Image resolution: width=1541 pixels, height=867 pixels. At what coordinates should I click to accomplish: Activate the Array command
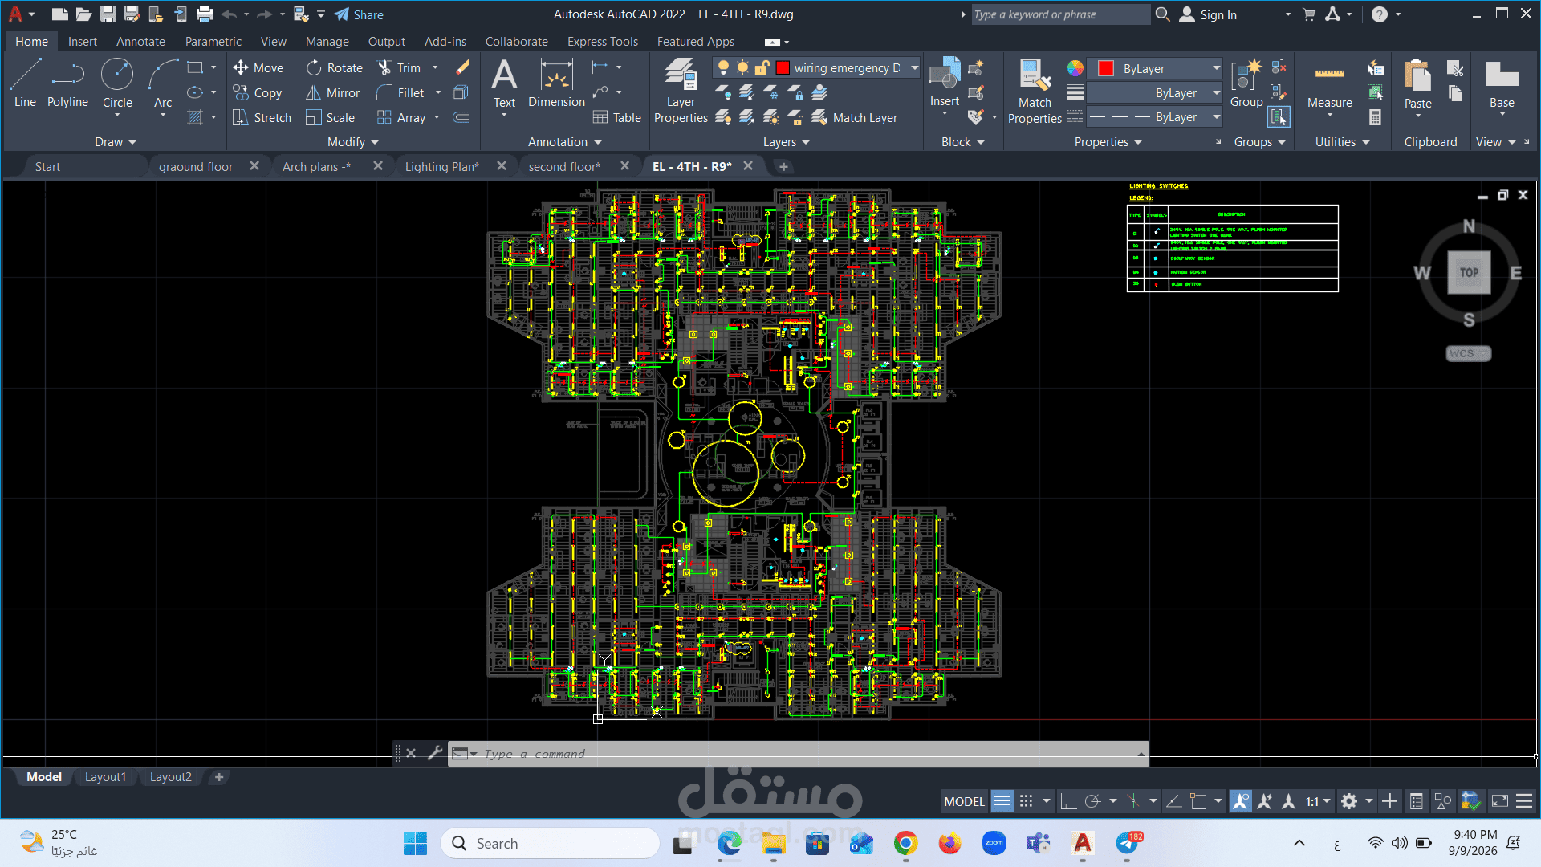tap(402, 118)
